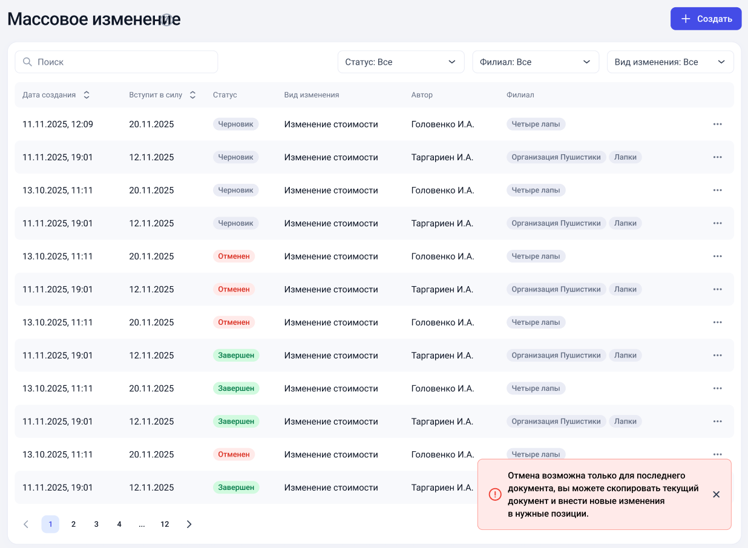Click the Создать button
748x548 pixels.
tap(706, 19)
